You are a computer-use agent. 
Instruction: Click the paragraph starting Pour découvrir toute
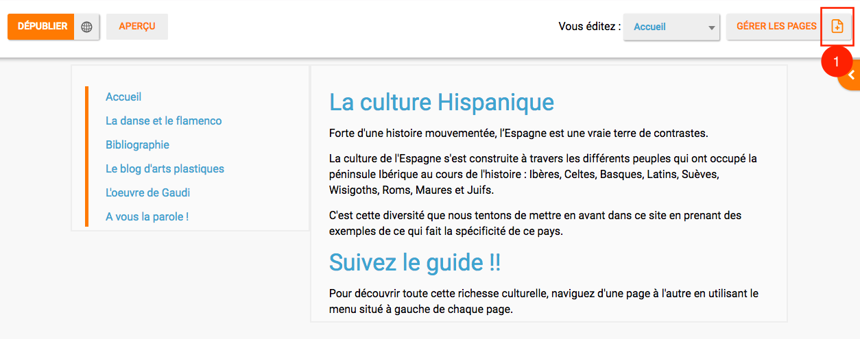pos(543,301)
